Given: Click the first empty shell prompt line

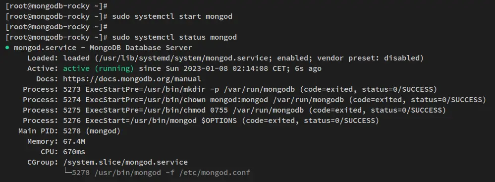Looking at the screenshot, I should (56, 6).
